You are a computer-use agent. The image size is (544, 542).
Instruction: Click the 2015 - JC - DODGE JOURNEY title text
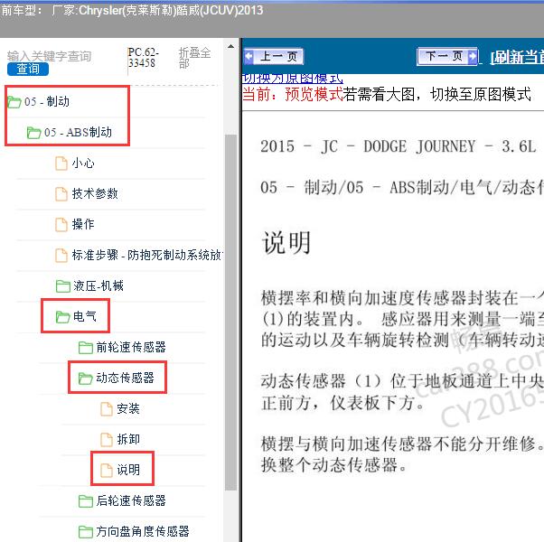pyautogui.click(x=399, y=146)
